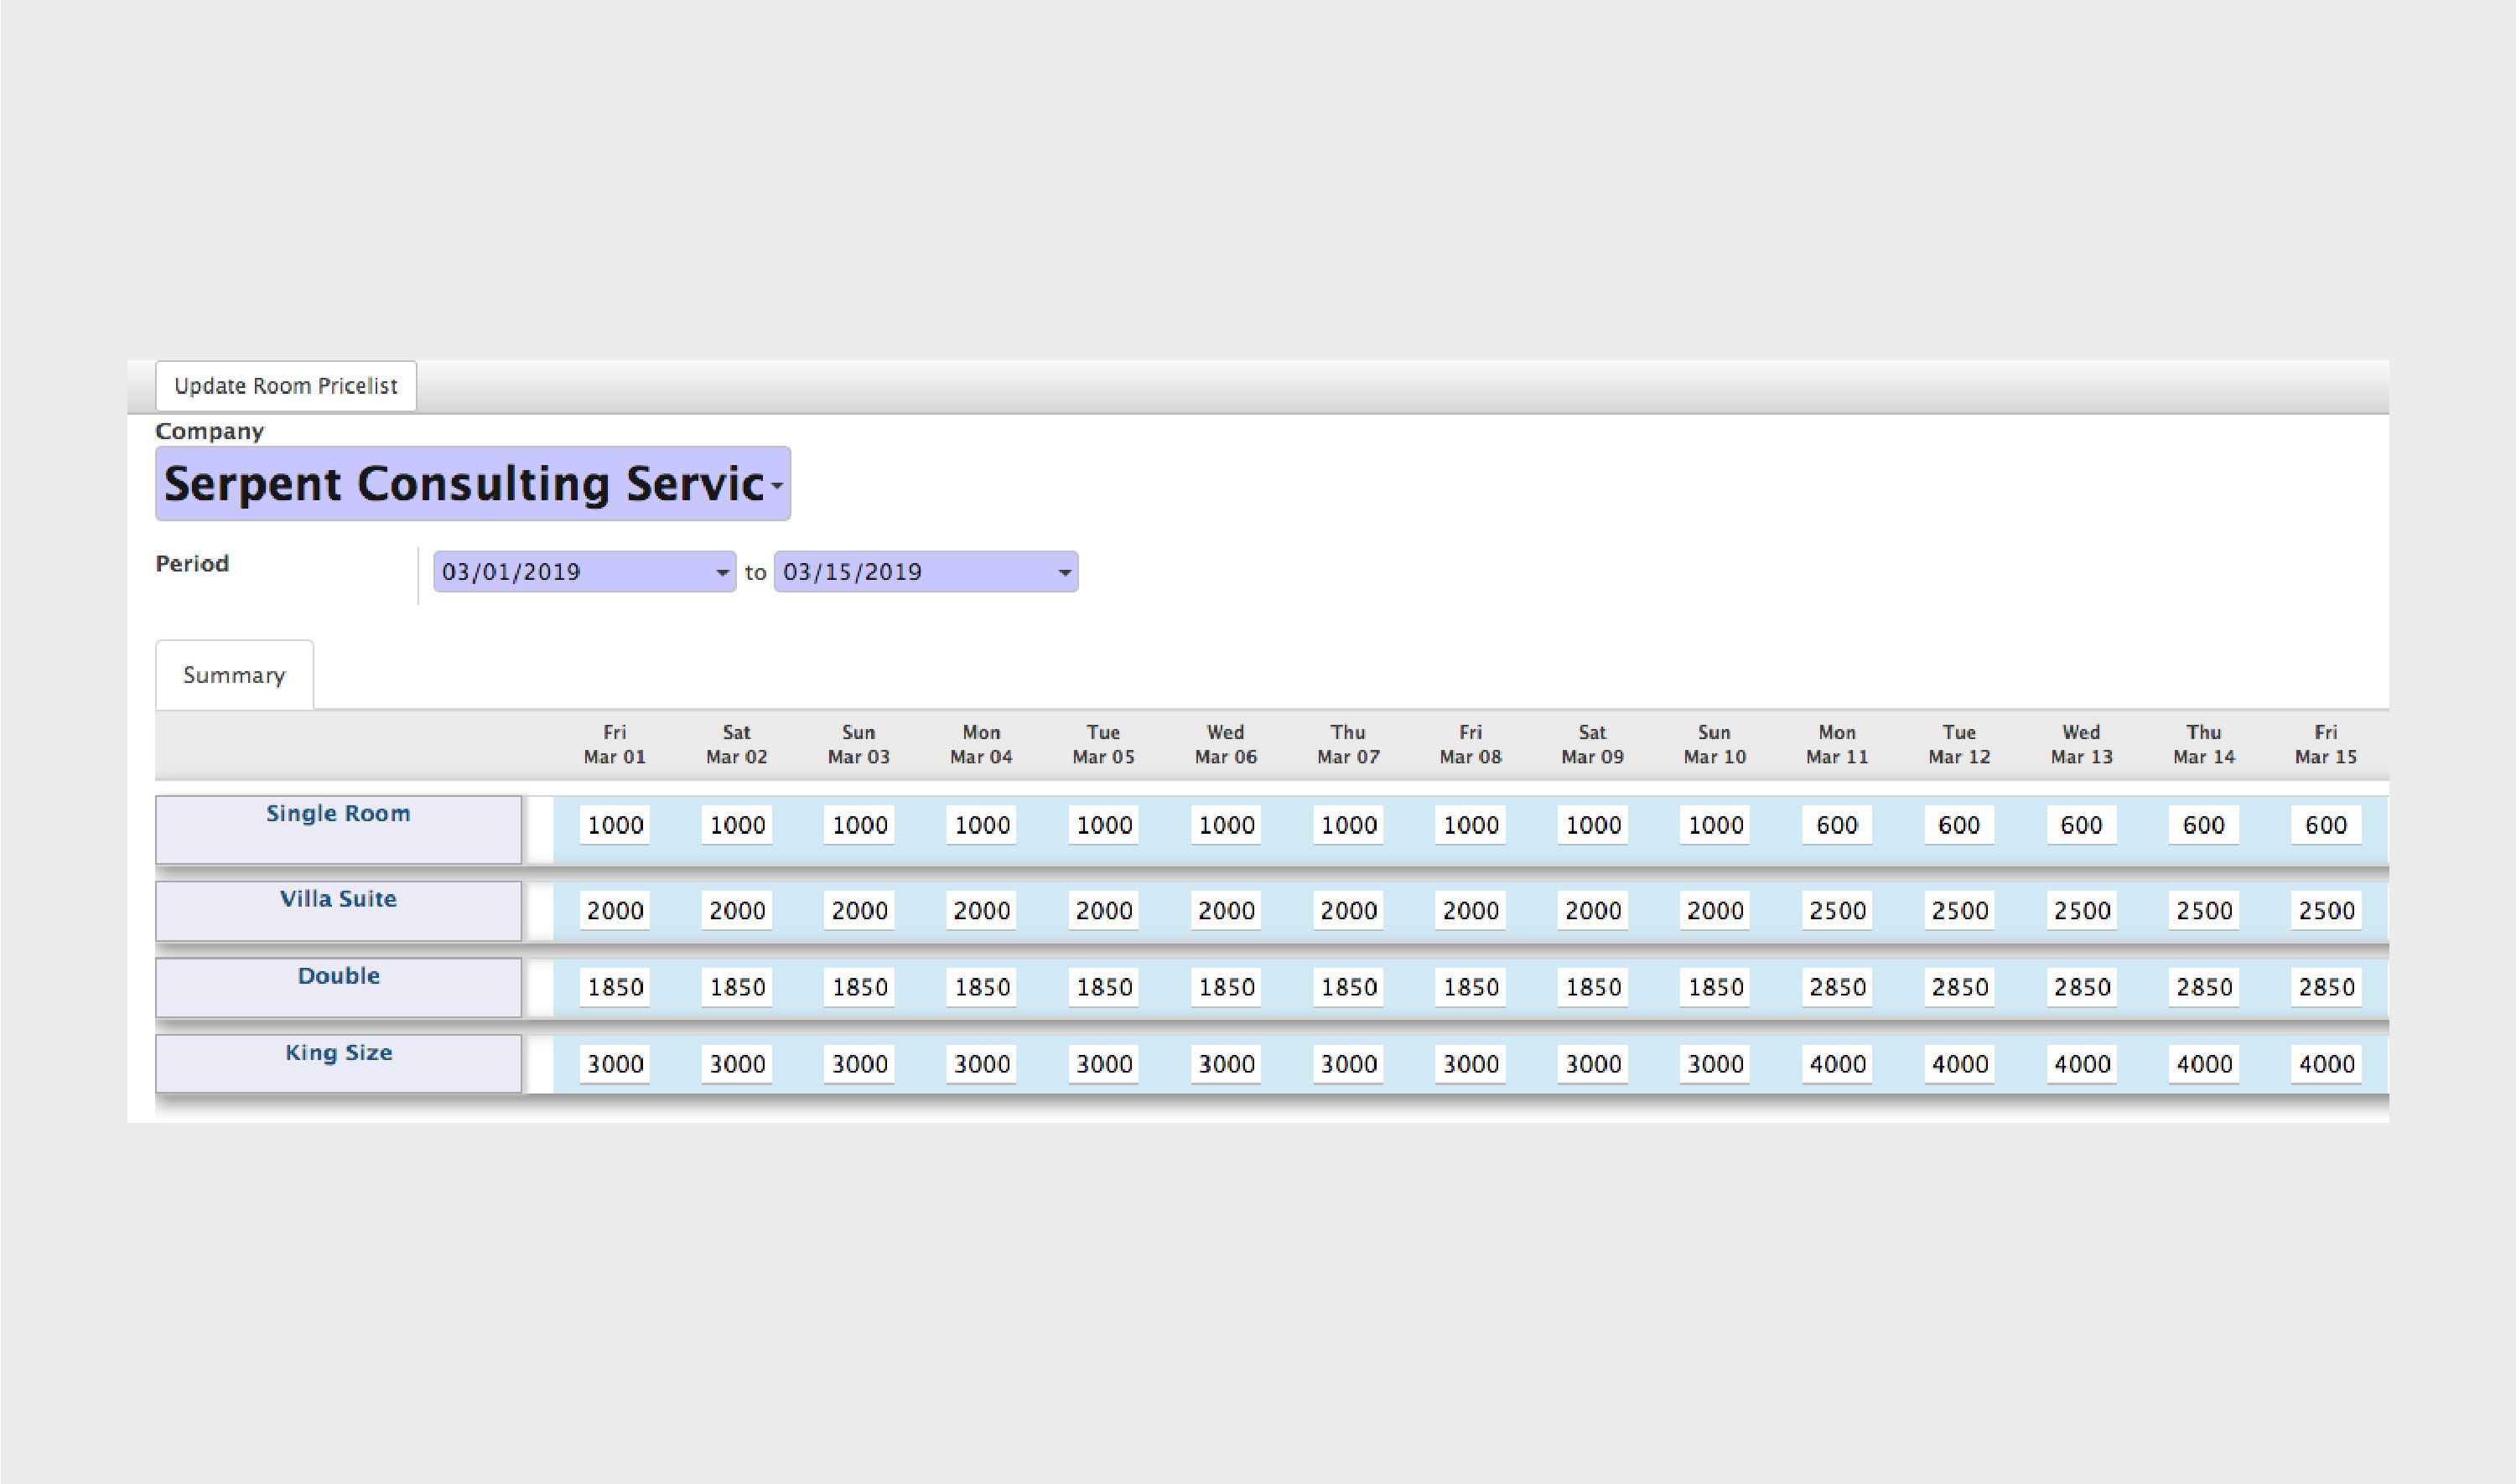Screen dimensions: 2516x1484
Task: Click the Wed Mar 06 column header
Action: [x=1226, y=745]
